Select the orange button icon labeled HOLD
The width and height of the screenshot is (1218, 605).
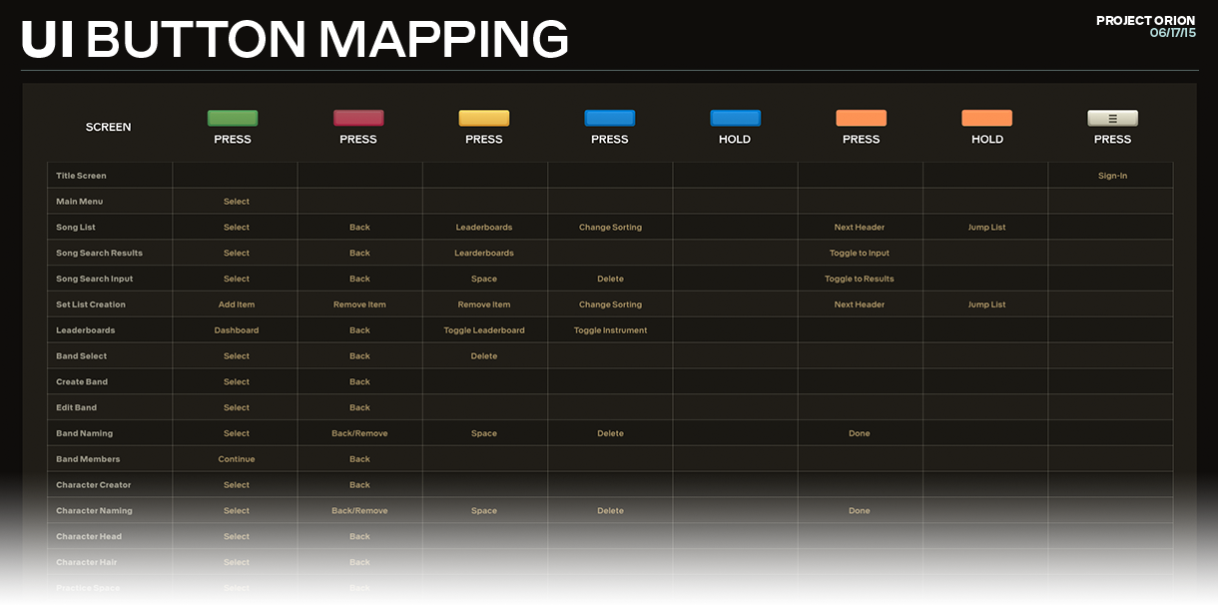(x=986, y=118)
